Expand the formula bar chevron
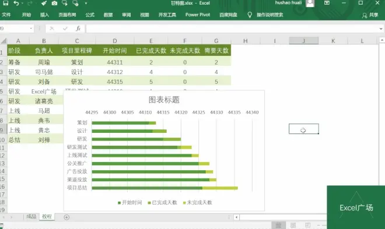The width and height of the screenshot is (385, 229). 381,29
